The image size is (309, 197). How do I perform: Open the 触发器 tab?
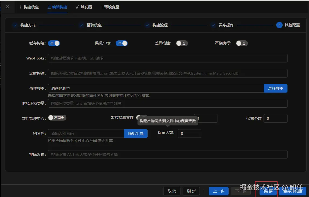tap(84, 7)
